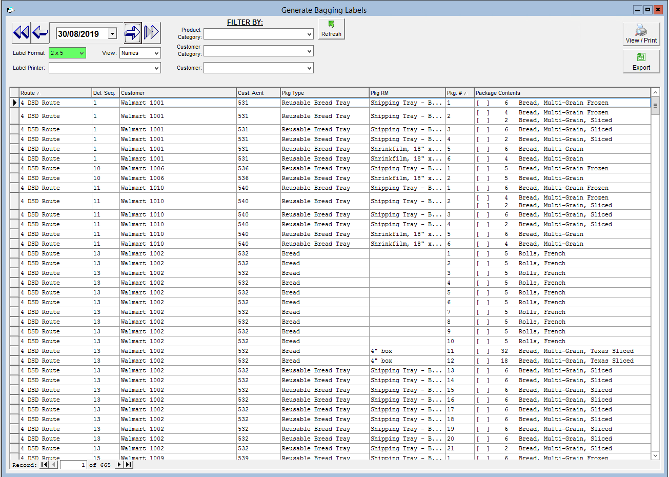Click scrollbar down arrow of the grid
Viewport: 669px width, 477px height.
coord(655,455)
